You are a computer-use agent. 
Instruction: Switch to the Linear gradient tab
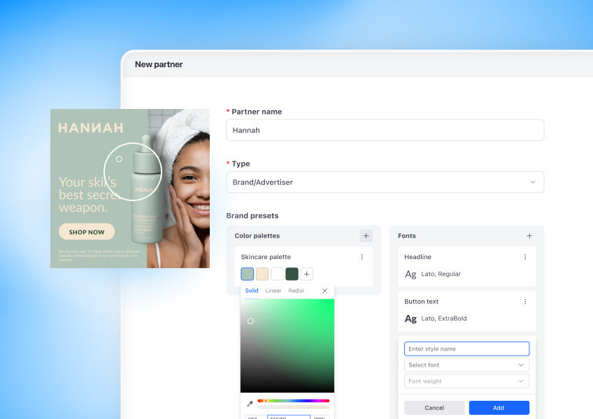pyautogui.click(x=273, y=291)
